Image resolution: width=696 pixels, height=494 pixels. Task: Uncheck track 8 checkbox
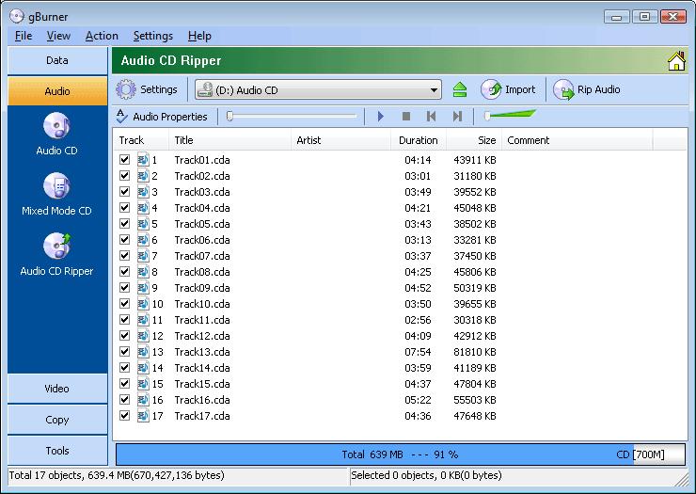pyautogui.click(x=125, y=271)
